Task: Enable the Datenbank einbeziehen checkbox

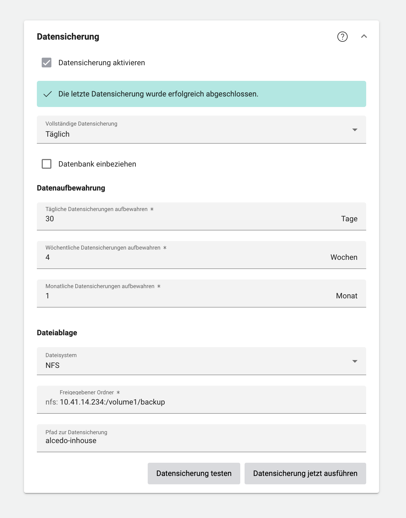Action: coord(46,164)
